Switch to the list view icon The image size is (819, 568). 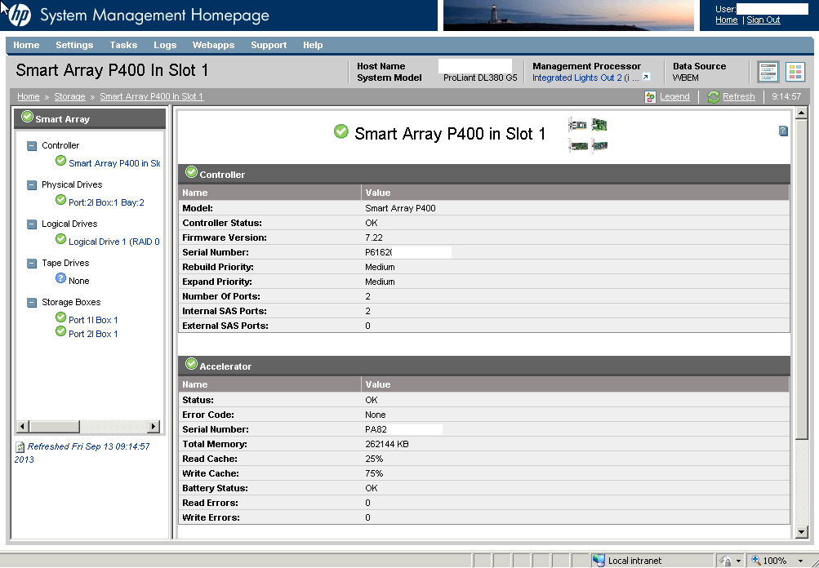tap(768, 72)
